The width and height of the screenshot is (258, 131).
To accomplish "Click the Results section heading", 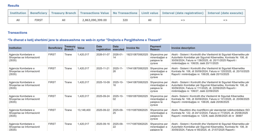I will pyautogui.click(x=13, y=6).
